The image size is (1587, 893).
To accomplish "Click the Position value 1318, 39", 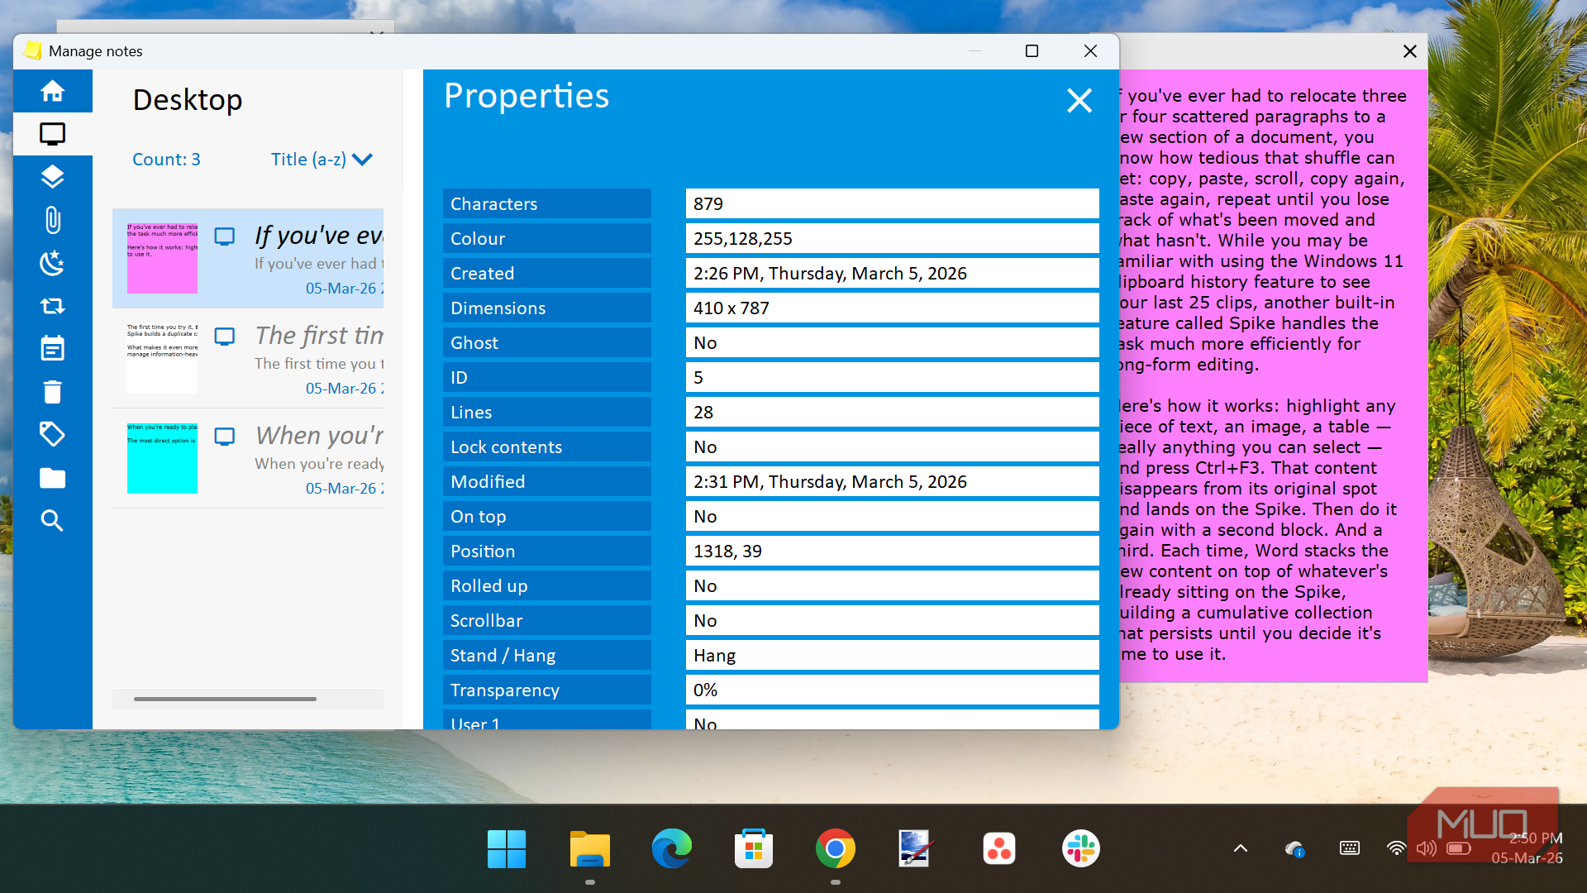I will tap(892, 552).
